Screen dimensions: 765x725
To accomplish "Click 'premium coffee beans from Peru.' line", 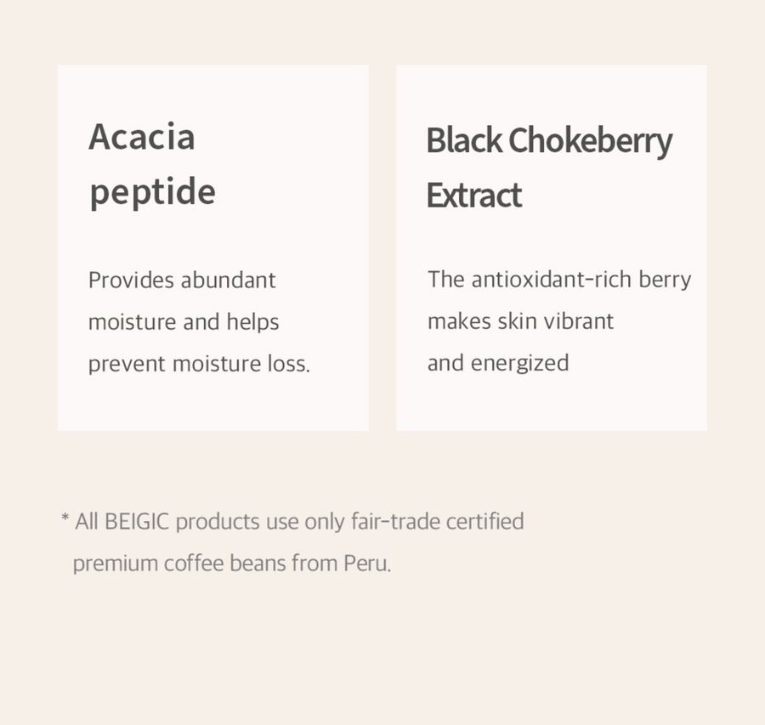I will pyautogui.click(x=232, y=564).
